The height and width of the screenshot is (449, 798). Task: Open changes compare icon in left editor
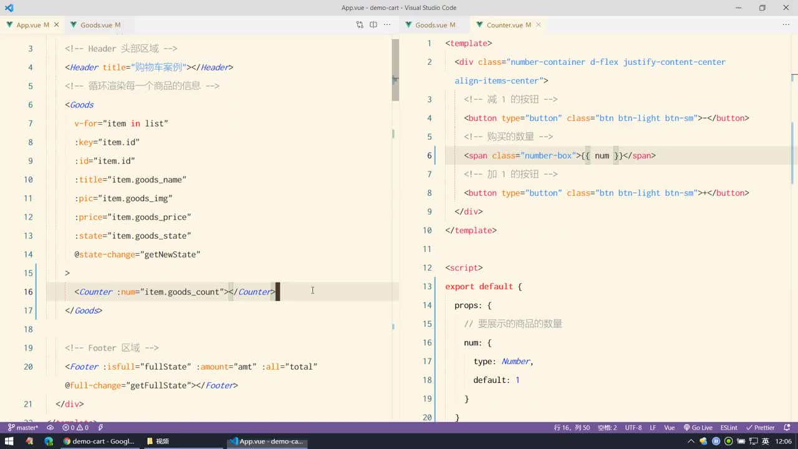(360, 25)
